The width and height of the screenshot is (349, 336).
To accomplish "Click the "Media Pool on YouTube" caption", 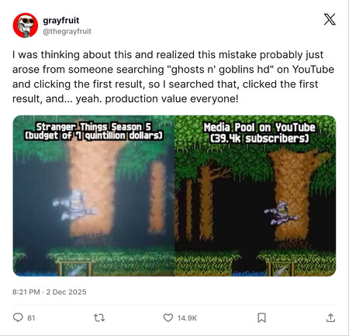I will 259,128.
